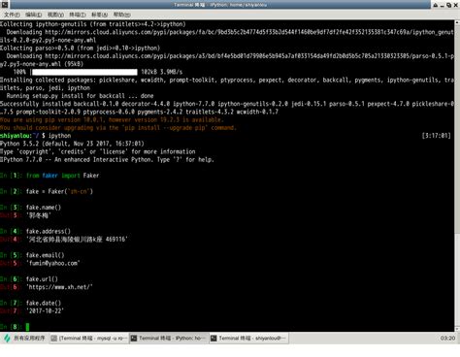Open the 视图 (View) menu
This screenshot has width=460, height=357.
pyautogui.click(x=55, y=15)
